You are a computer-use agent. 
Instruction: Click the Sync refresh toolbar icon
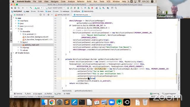tap(19, 8)
